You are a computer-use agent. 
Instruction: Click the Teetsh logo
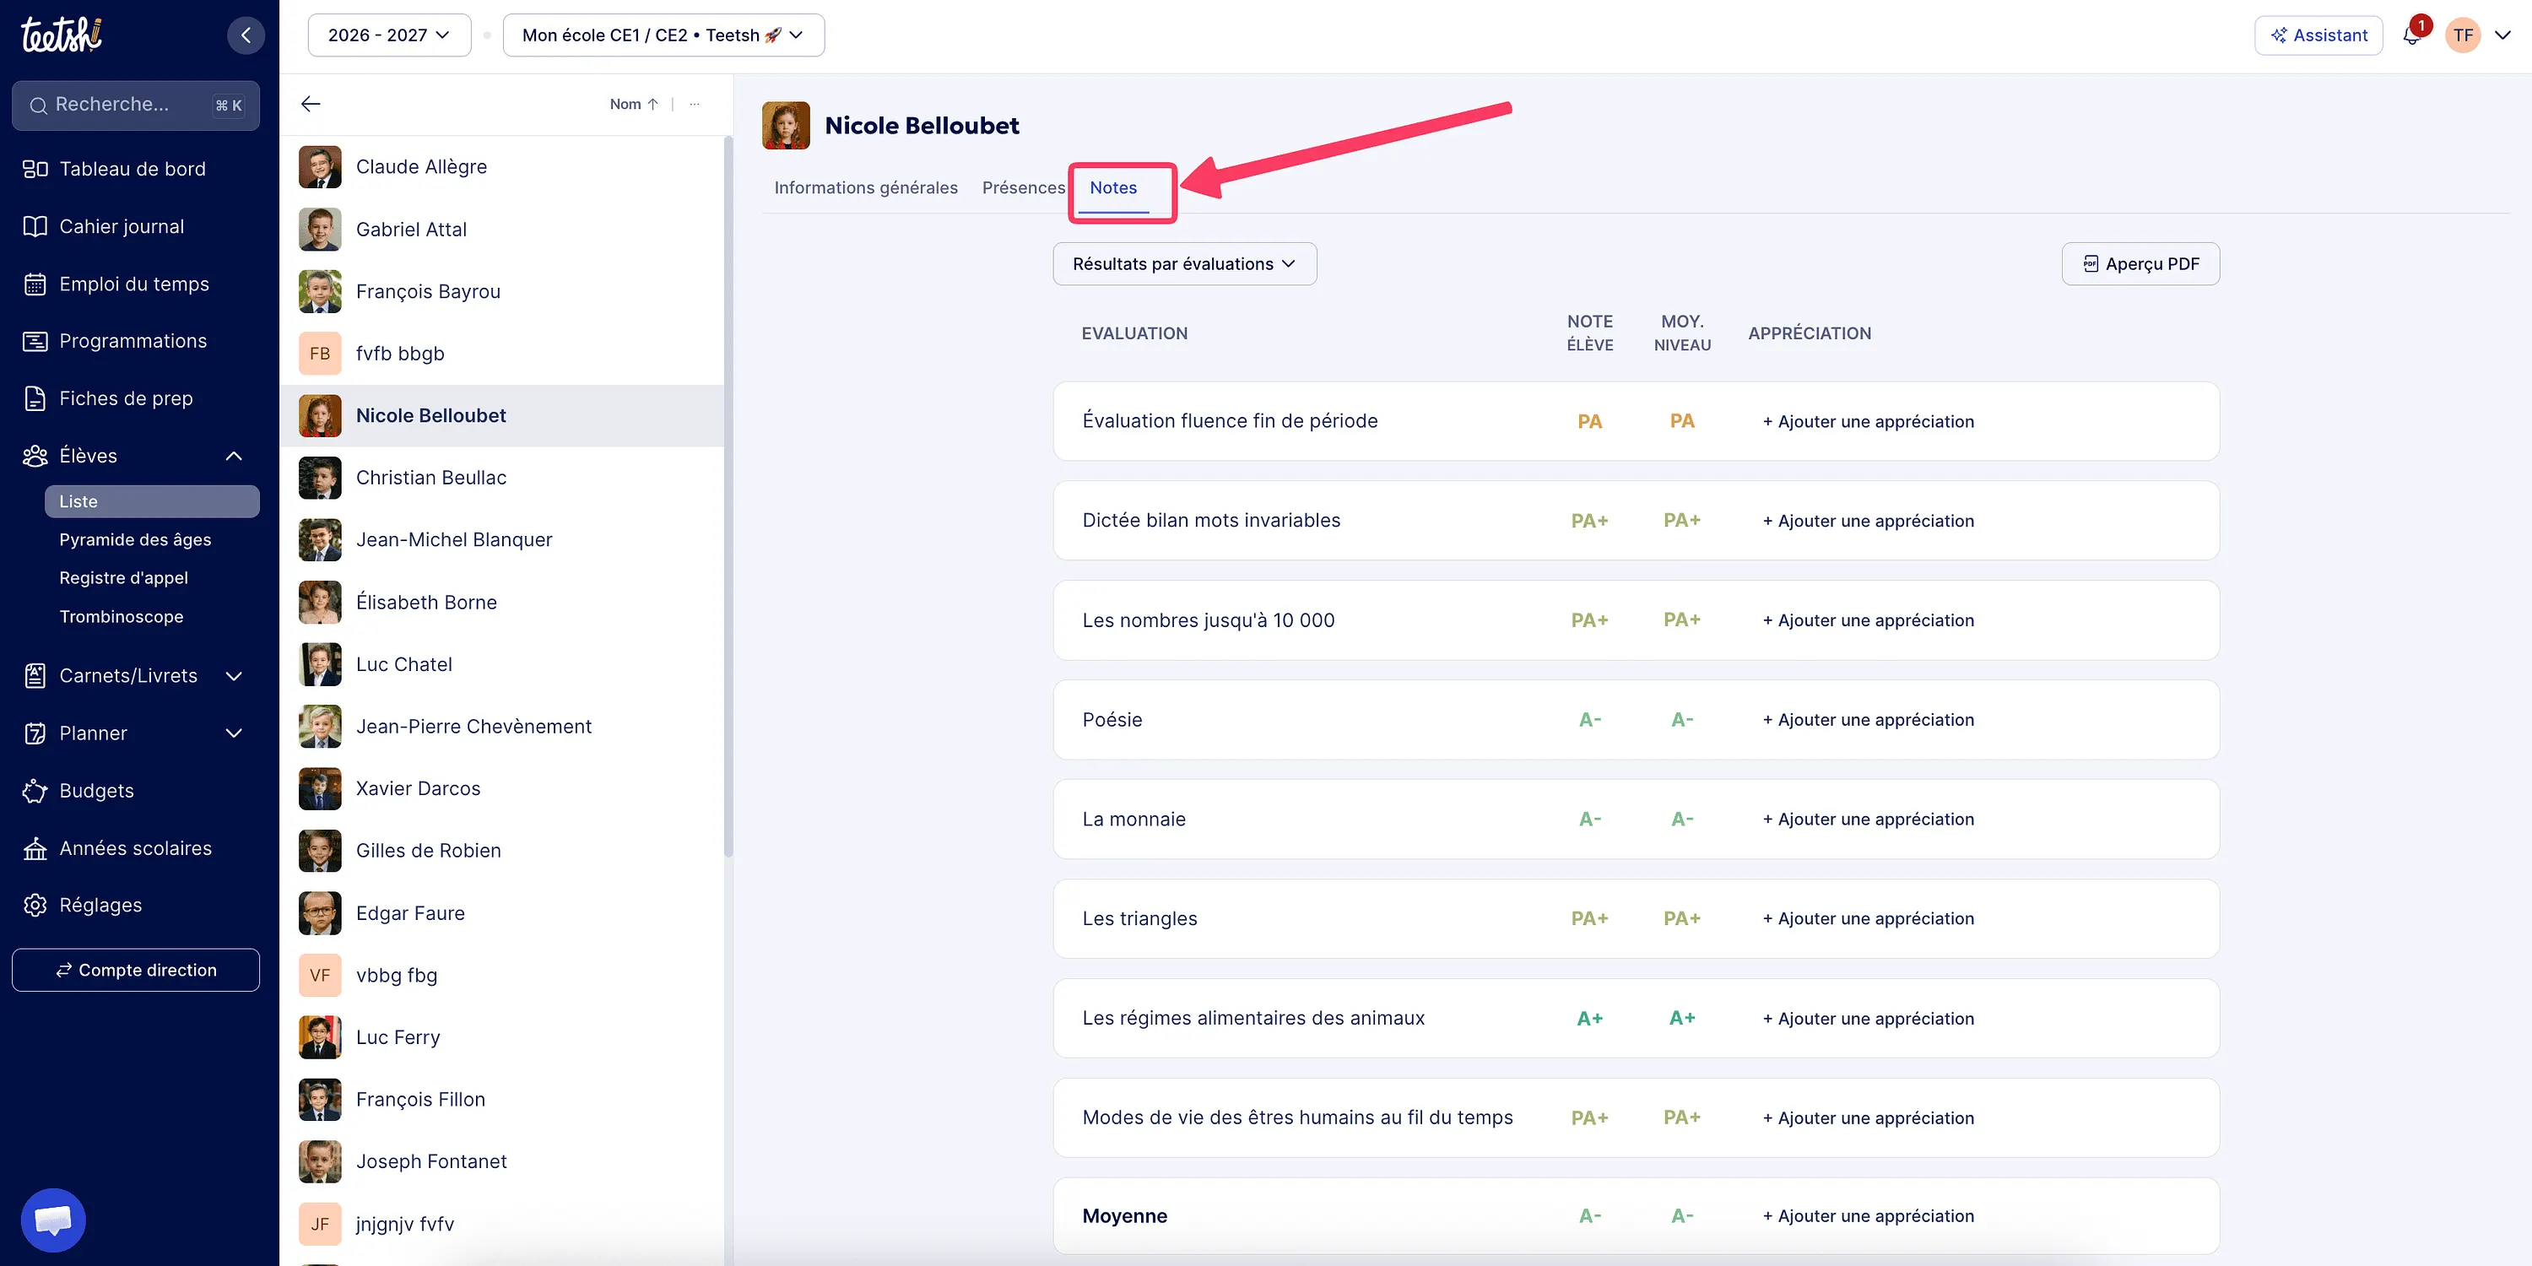[x=62, y=35]
